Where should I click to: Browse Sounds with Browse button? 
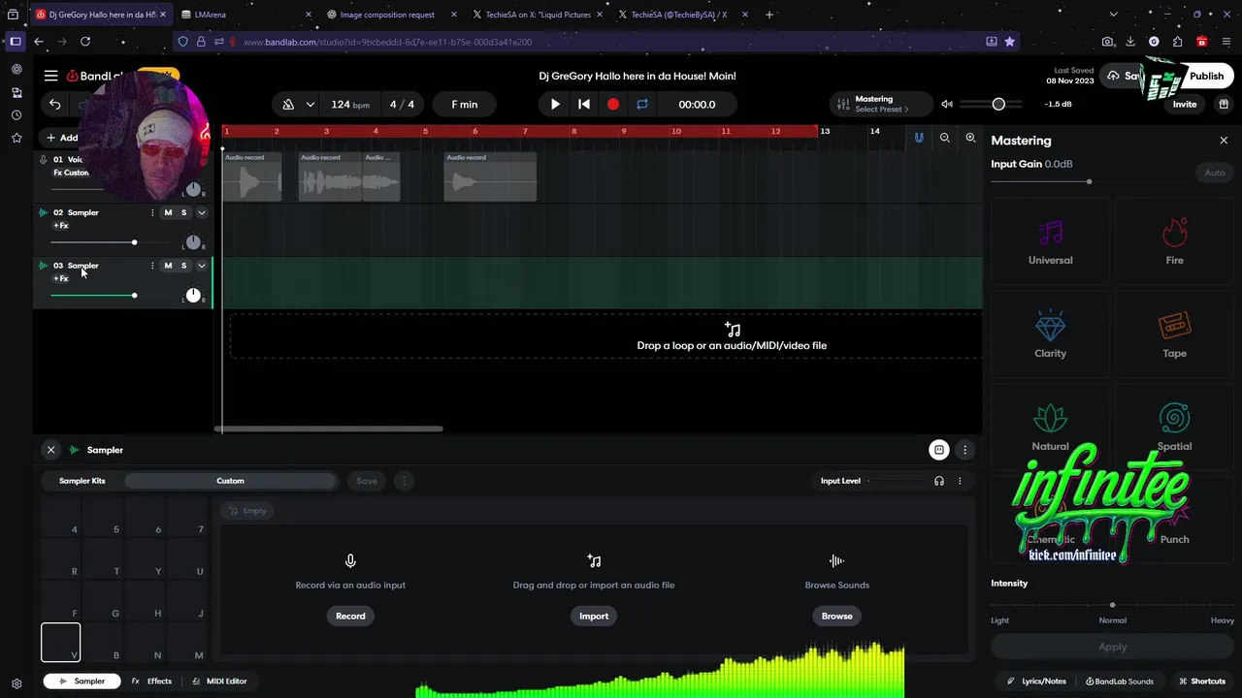point(836,616)
